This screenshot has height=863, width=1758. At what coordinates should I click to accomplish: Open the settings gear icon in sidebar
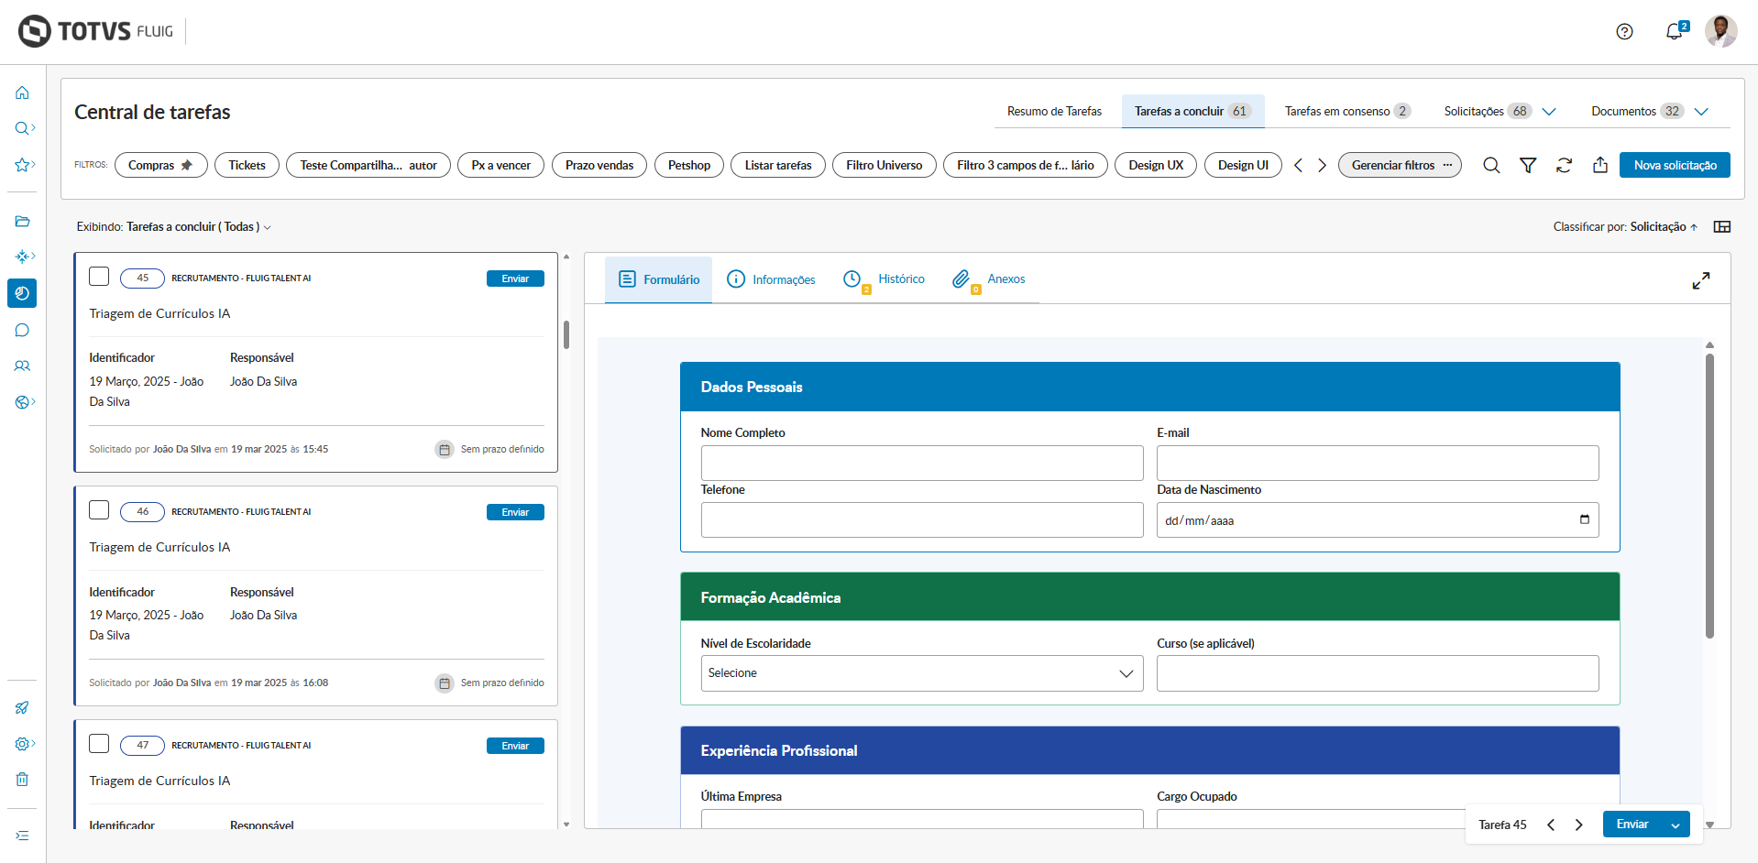coord(22,744)
